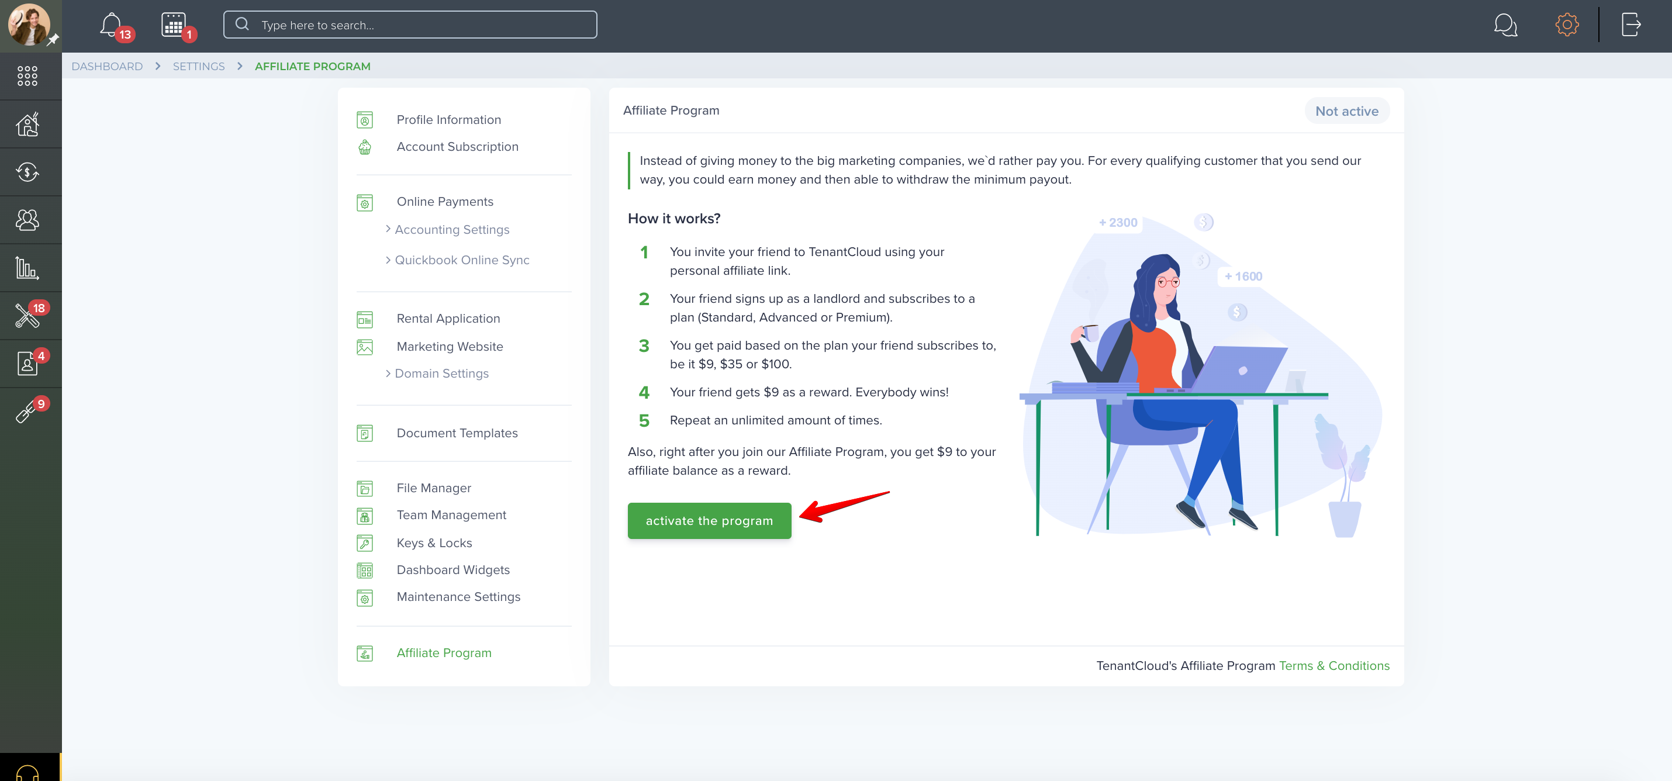The width and height of the screenshot is (1672, 781).
Task: Open the accounting dollar icon in sidebar
Action: (27, 172)
